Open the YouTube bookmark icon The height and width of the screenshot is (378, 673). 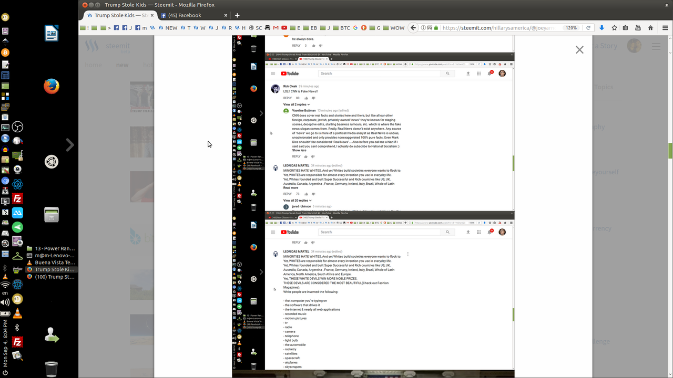click(284, 28)
